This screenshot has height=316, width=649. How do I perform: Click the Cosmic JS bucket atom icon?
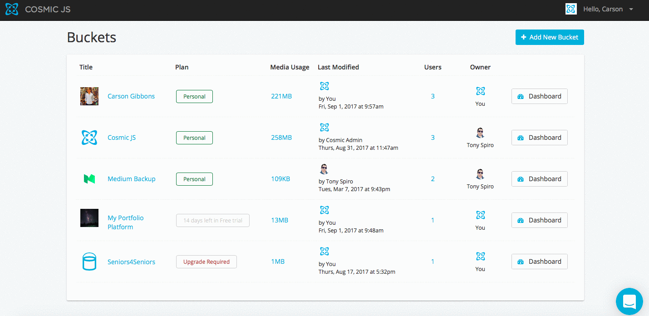pyautogui.click(x=89, y=138)
